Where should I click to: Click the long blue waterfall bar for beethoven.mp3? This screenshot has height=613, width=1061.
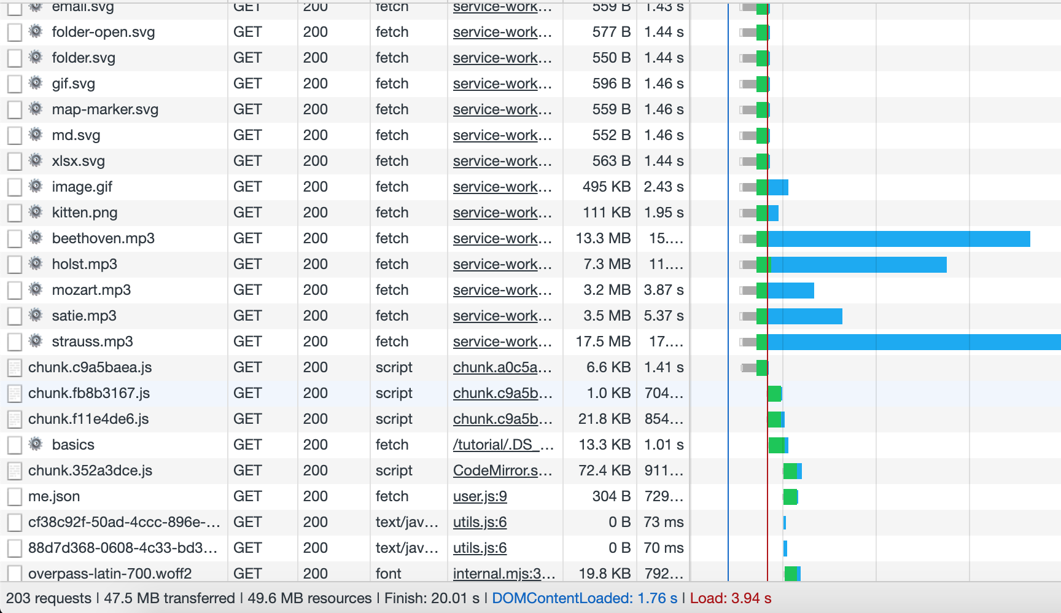[x=899, y=239]
